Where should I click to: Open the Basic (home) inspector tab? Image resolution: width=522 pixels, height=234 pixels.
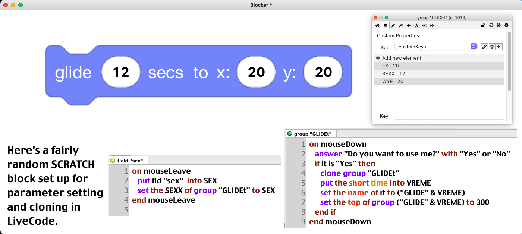[x=377, y=25]
